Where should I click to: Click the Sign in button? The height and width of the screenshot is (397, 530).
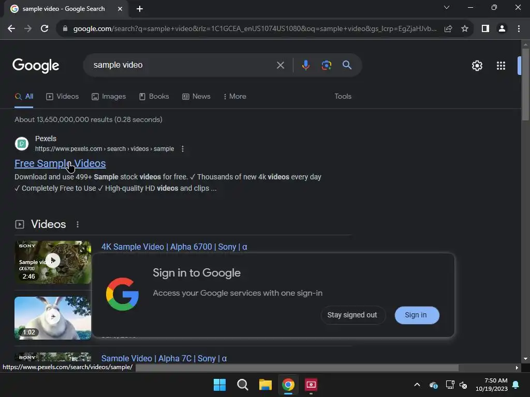(x=417, y=315)
